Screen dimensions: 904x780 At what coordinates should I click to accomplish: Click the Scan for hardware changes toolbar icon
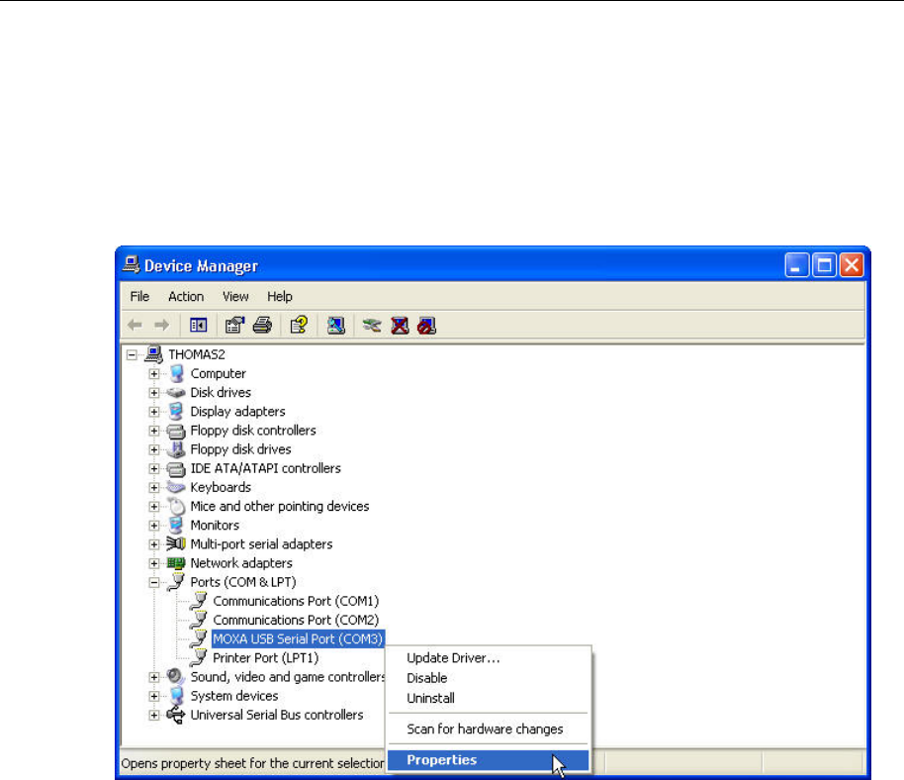coord(336,326)
